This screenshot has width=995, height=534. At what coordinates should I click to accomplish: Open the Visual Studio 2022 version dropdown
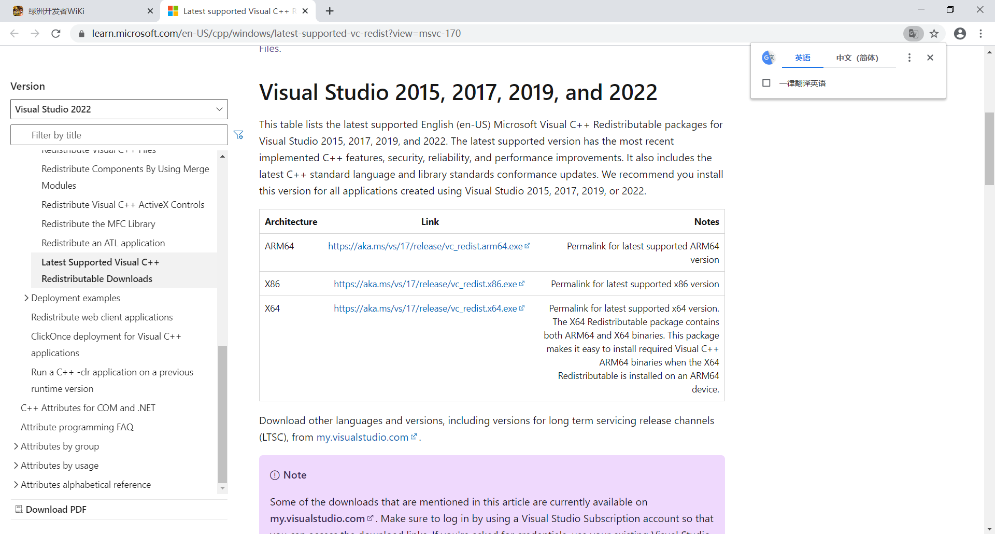[x=119, y=109]
